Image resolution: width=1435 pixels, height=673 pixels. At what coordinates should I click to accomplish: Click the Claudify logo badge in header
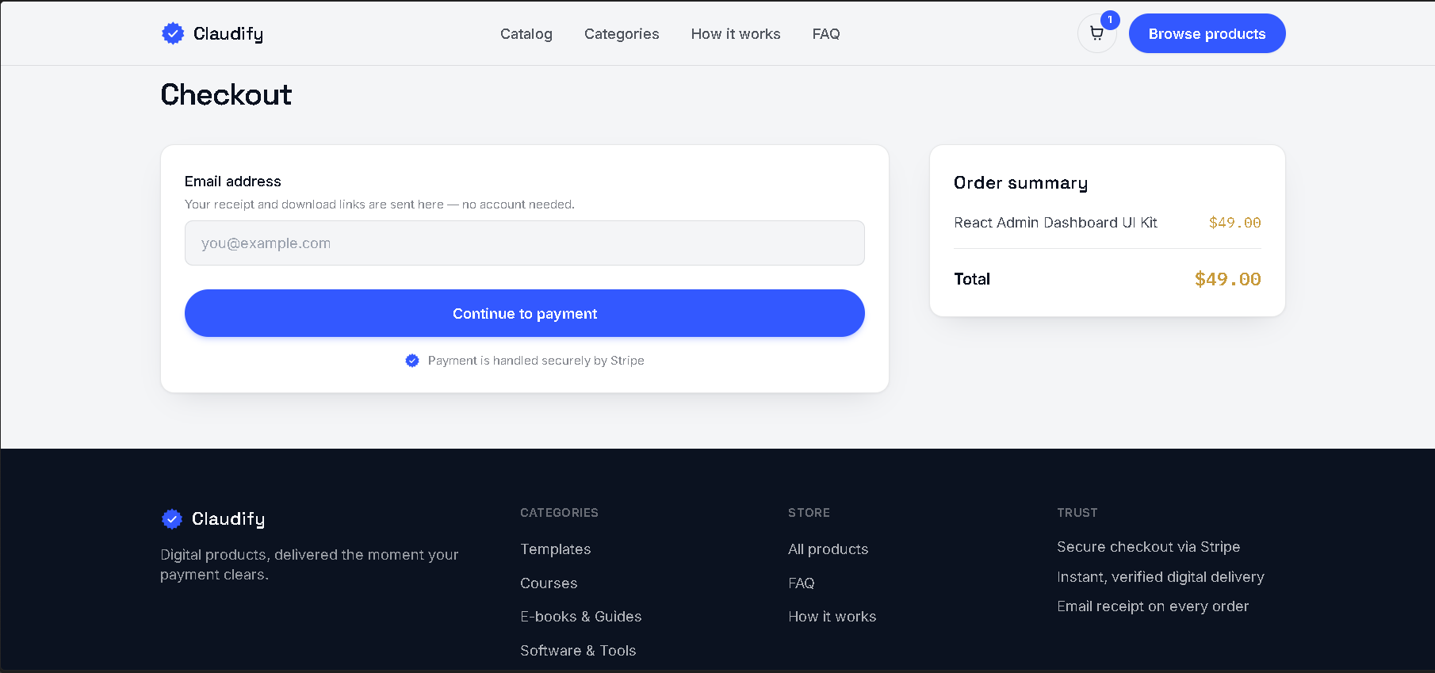(173, 33)
